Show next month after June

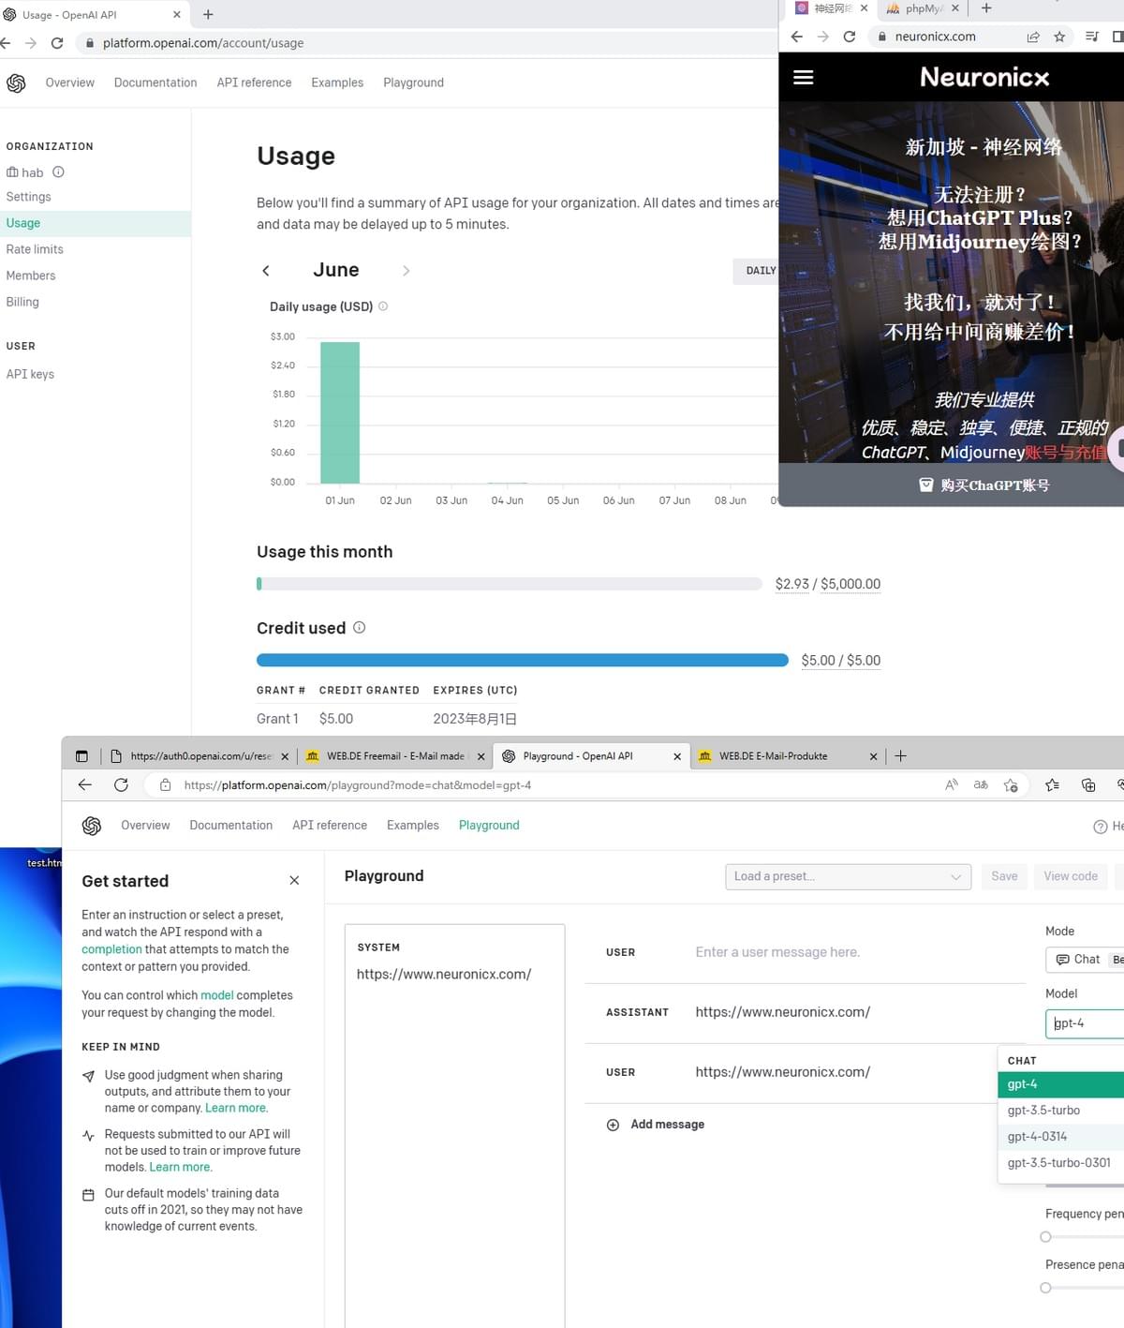(x=406, y=270)
